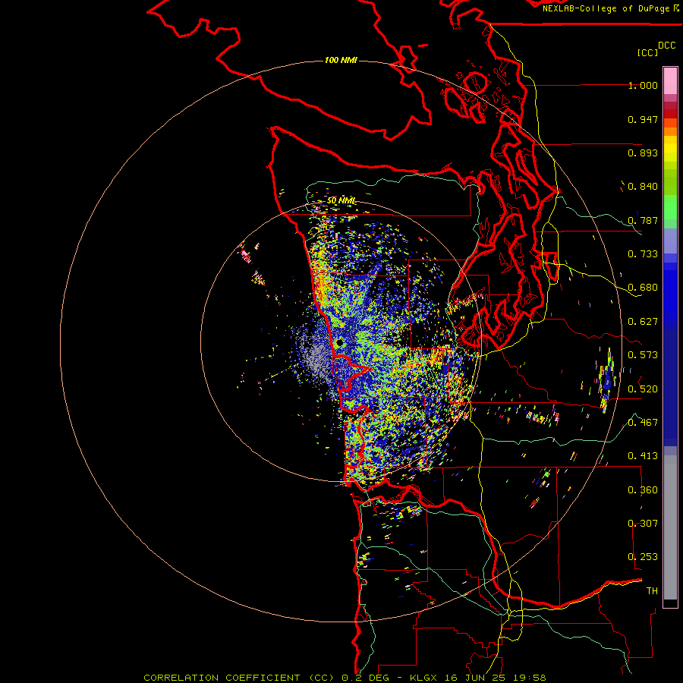Click the 16 JUN 25 19:58 timestamp
The height and width of the screenshot is (683, 683).
click(496, 678)
